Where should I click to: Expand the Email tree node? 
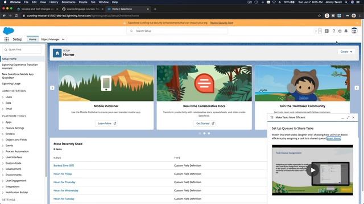click(x=3, y=109)
